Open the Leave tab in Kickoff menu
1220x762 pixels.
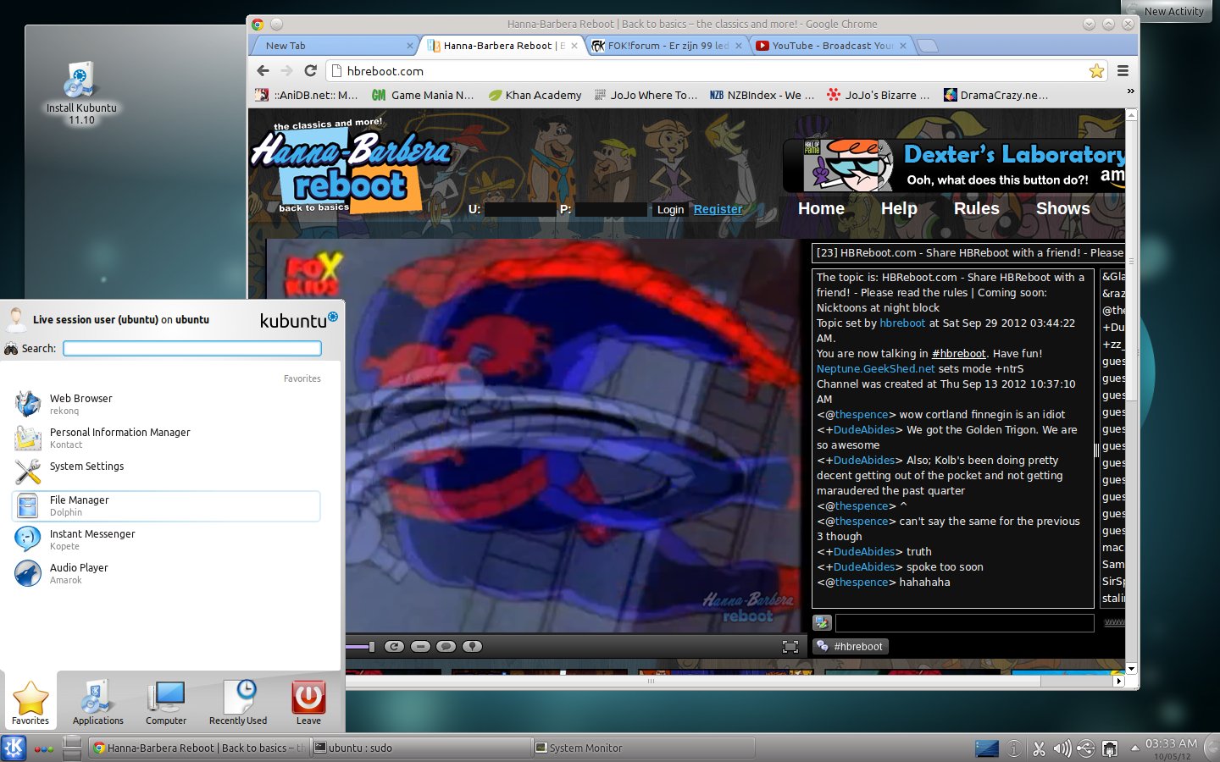click(x=308, y=703)
